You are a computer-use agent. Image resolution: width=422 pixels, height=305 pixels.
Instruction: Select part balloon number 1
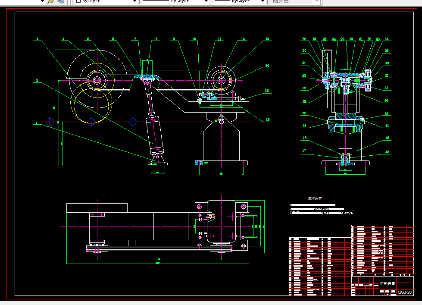[37, 123]
